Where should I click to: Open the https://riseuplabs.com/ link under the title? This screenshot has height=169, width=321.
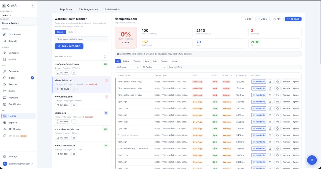click(125, 23)
